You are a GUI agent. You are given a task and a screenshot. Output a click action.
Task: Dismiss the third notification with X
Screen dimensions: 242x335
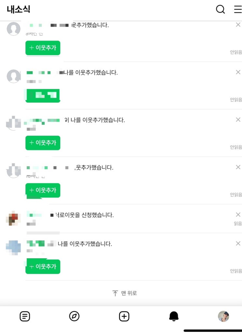pyautogui.click(x=238, y=120)
